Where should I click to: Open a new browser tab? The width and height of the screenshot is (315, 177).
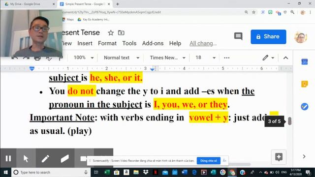118,4
